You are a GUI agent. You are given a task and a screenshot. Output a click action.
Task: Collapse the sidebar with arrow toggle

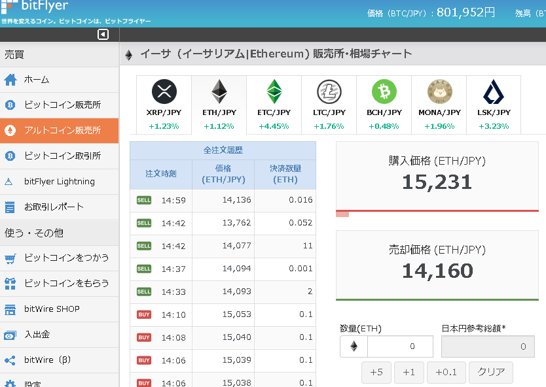(x=103, y=35)
